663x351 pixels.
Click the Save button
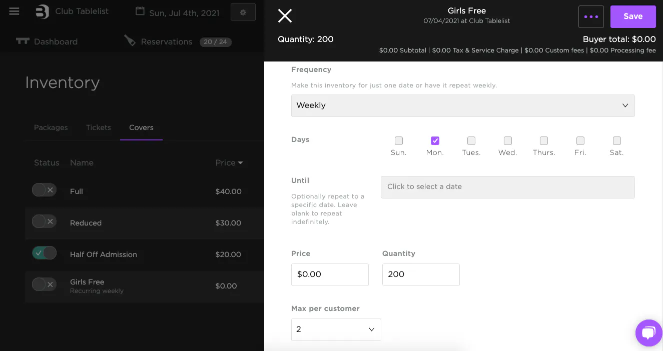[633, 16]
